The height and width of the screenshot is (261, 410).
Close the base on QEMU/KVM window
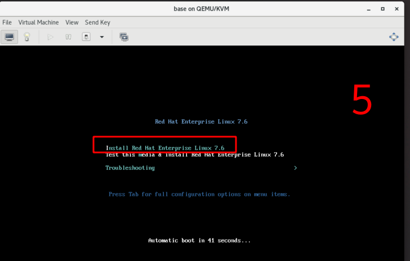396,9
